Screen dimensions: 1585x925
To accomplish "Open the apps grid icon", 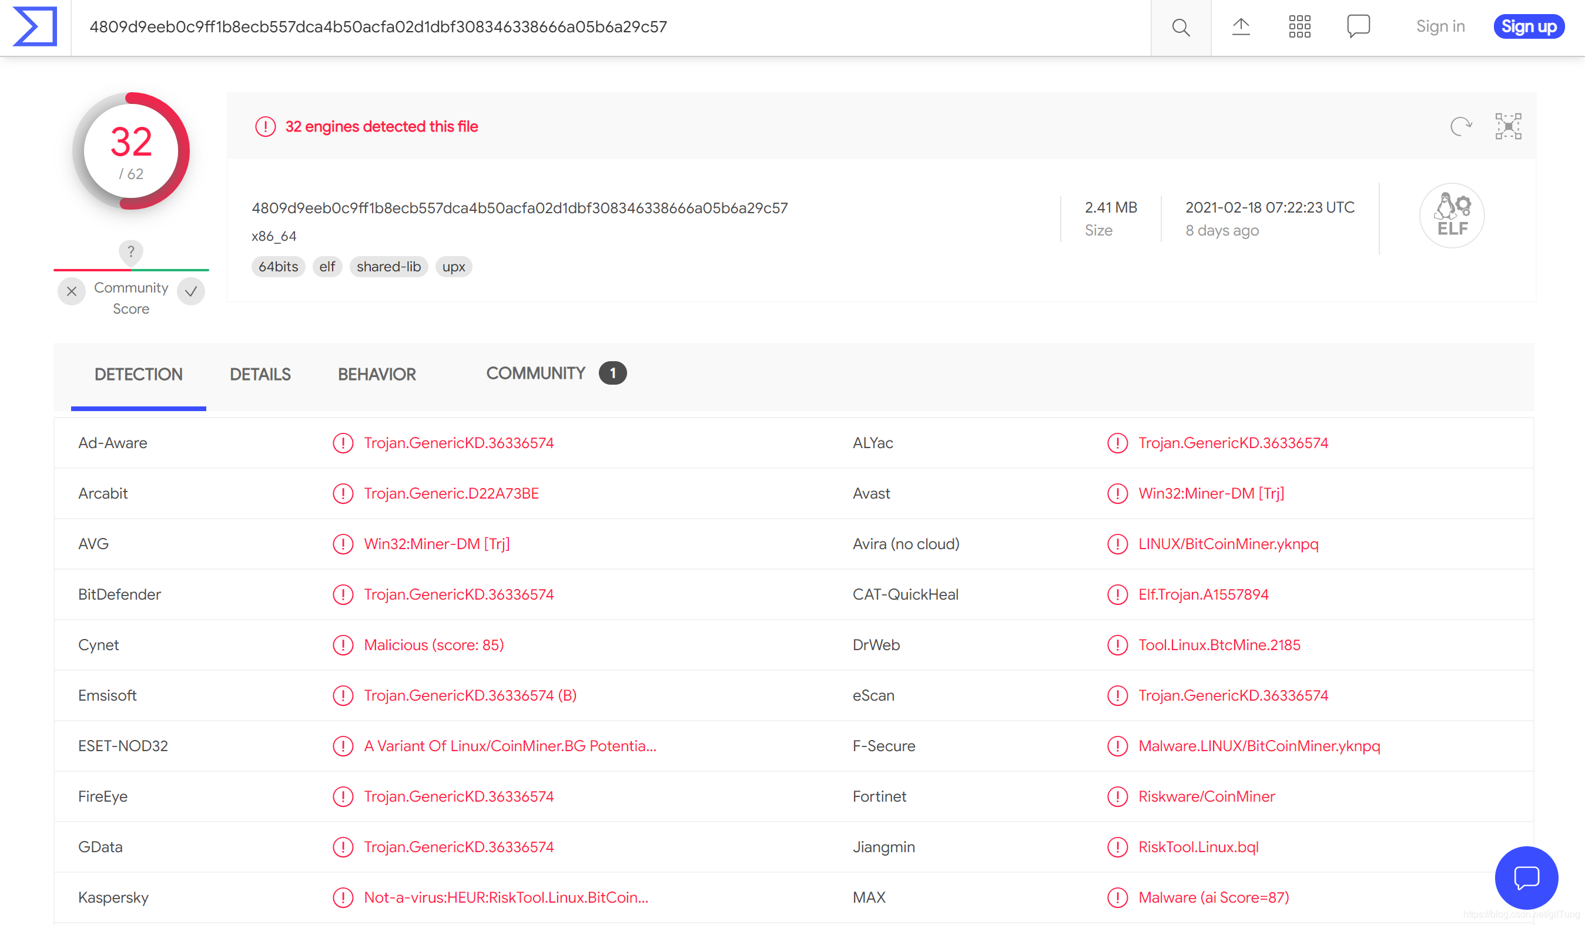I will click(x=1299, y=26).
